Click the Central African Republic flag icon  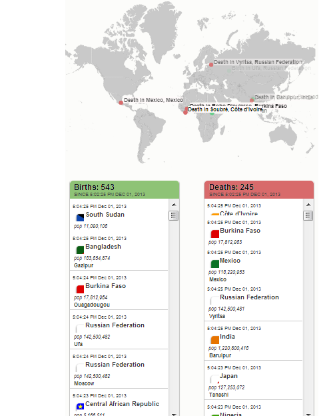click(x=80, y=407)
